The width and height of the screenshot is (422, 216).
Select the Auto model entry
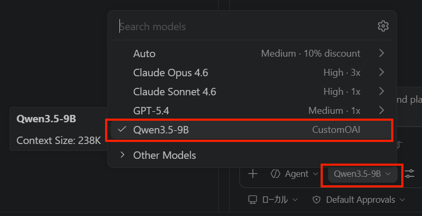252,53
